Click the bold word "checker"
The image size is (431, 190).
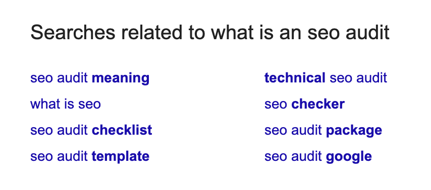pos(318,104)
